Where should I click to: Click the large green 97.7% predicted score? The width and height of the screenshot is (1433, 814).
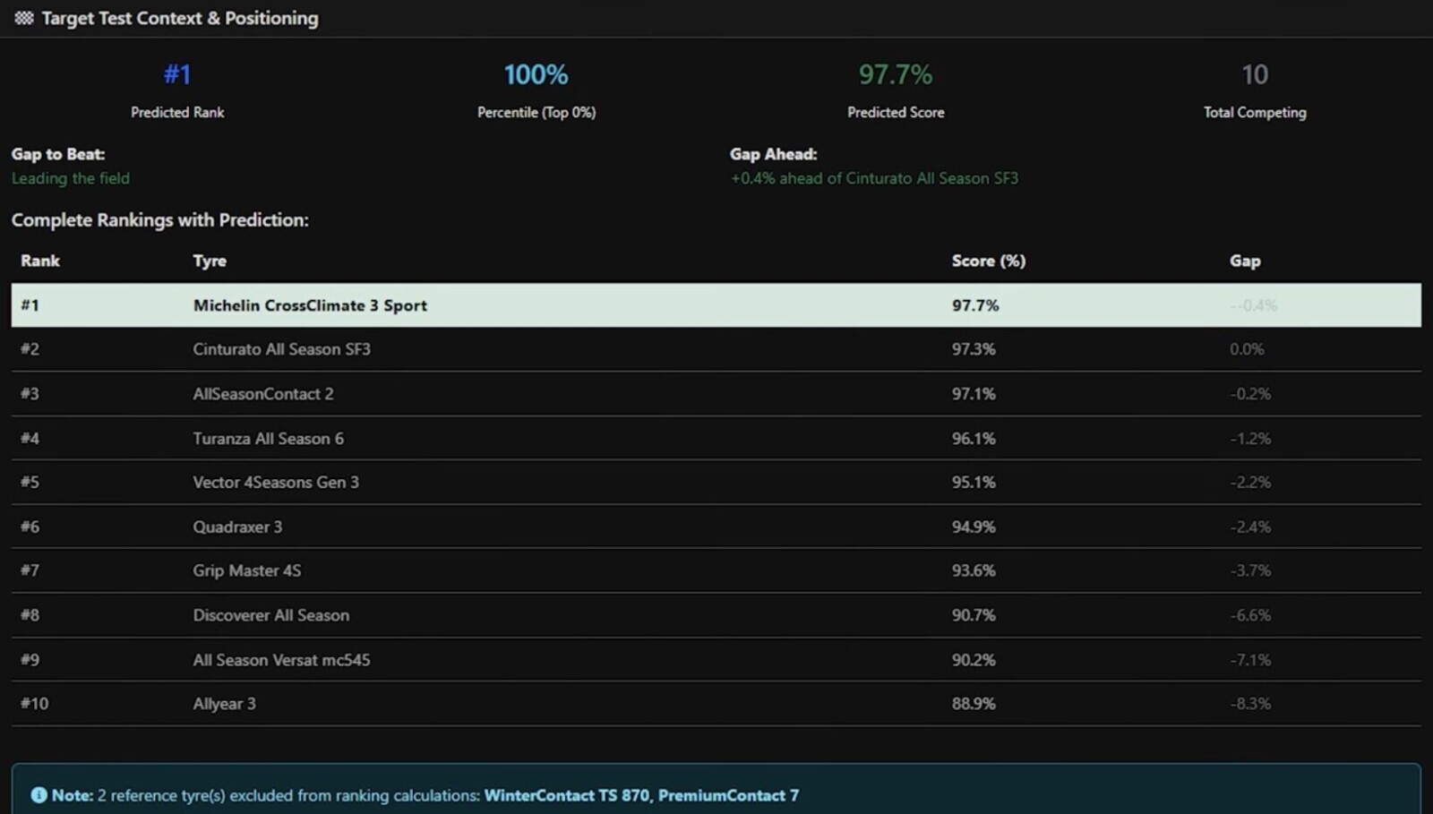(x=896, y=74)
